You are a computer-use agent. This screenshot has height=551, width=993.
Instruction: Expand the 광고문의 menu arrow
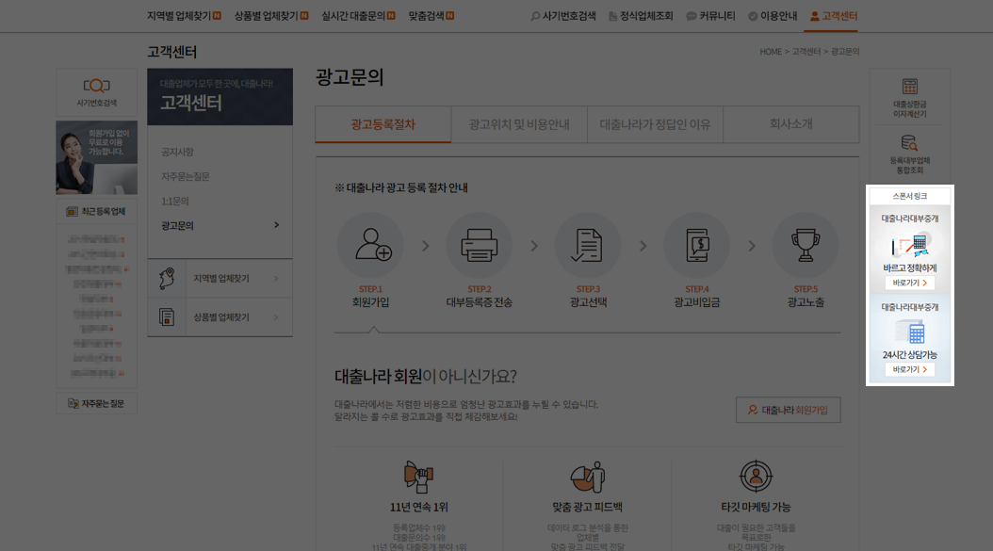(277, 224)
